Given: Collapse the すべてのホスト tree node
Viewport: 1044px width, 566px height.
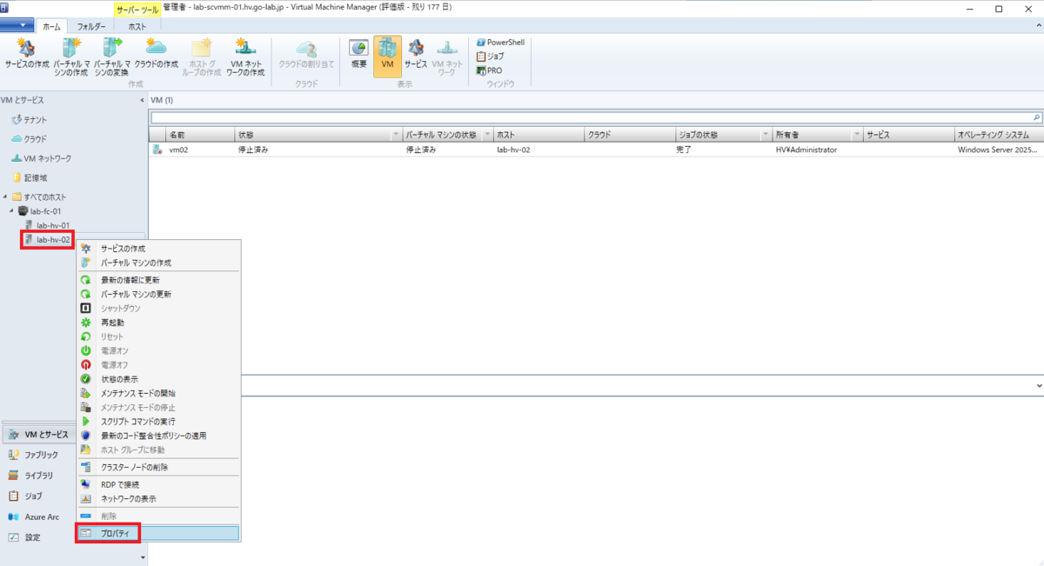Looking at the screenshot, I should point(5,196).
